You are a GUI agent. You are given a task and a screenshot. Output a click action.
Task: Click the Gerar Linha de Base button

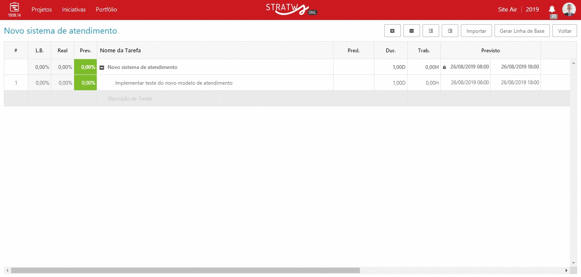[522, 31]
